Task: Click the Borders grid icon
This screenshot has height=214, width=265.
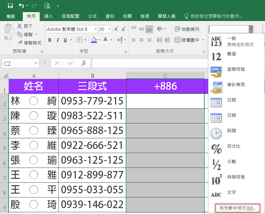Action: (79, 40)
